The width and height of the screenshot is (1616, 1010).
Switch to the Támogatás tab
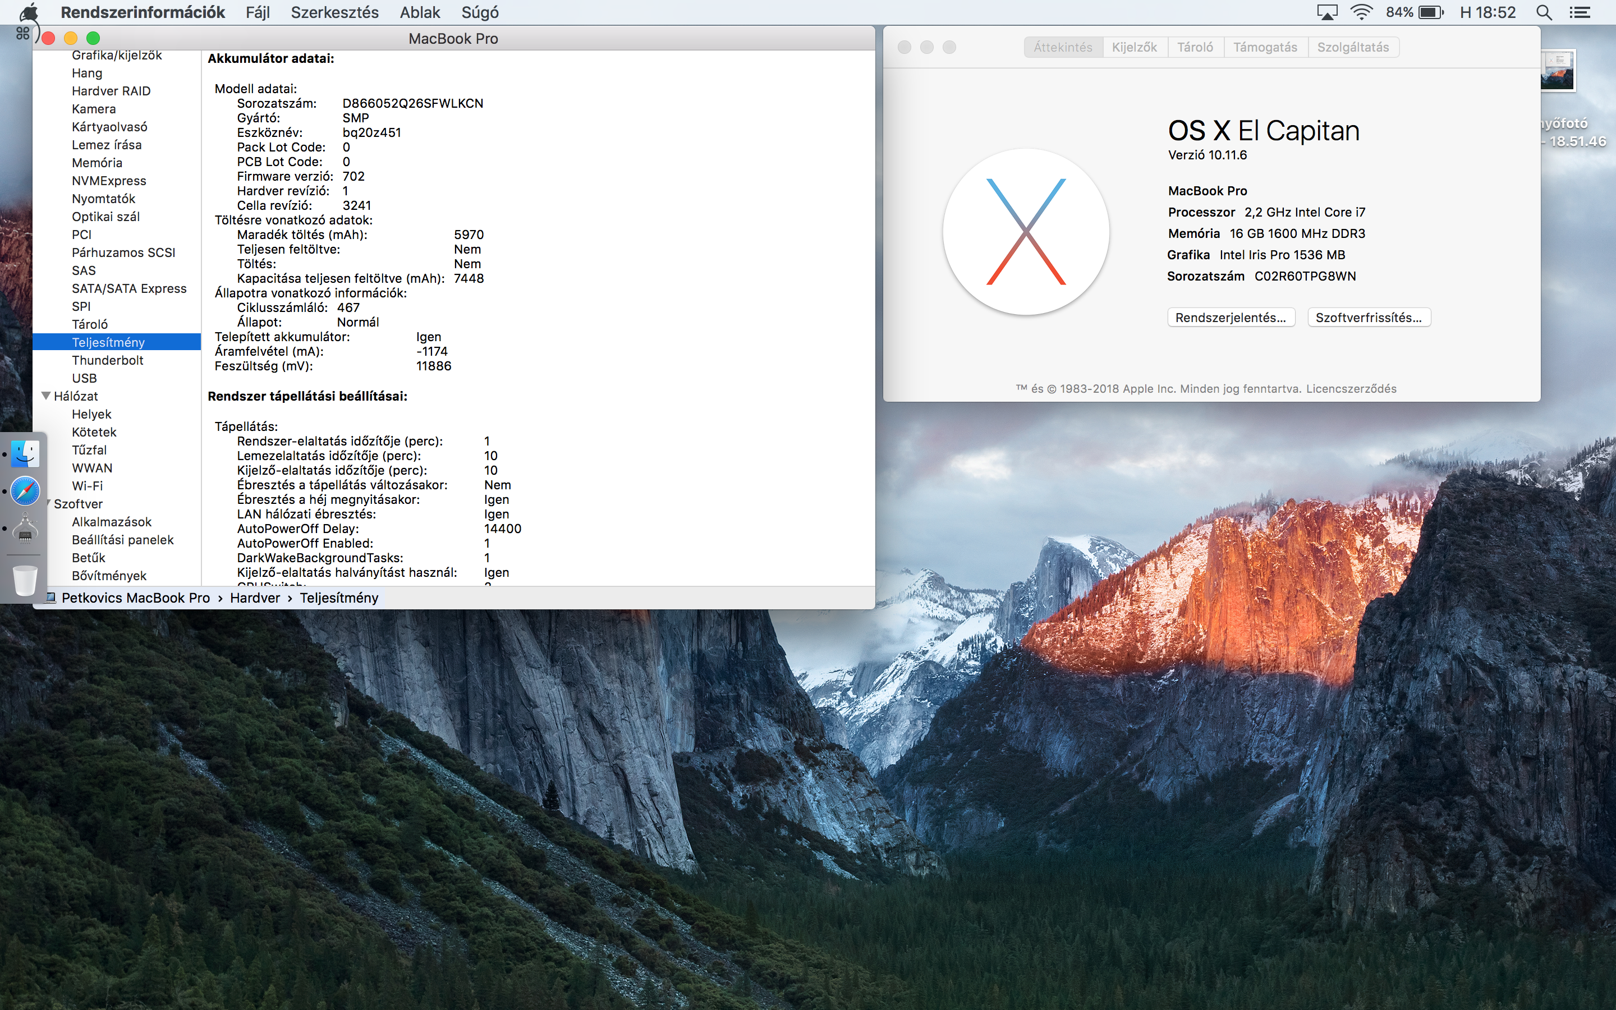point(1265,47)
